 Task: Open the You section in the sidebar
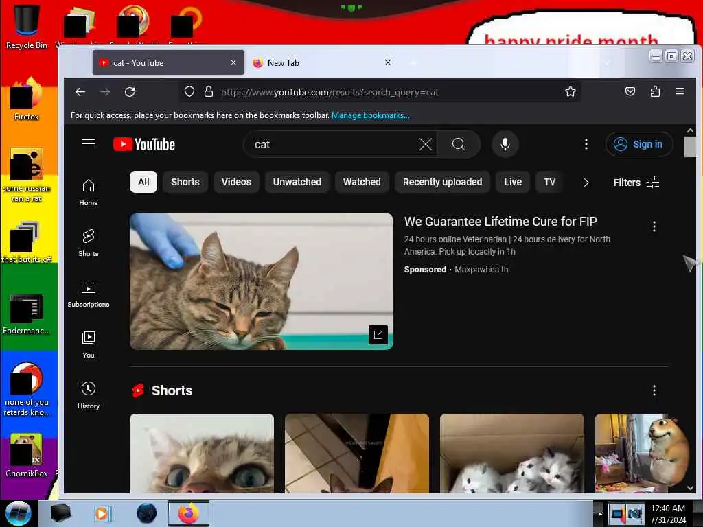[89, 344]
